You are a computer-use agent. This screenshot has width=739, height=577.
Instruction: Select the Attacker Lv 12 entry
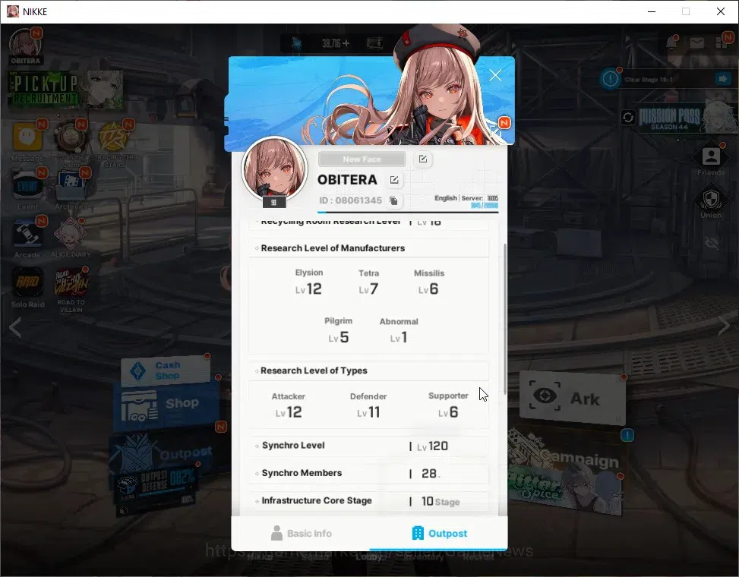tap(289, 405)
